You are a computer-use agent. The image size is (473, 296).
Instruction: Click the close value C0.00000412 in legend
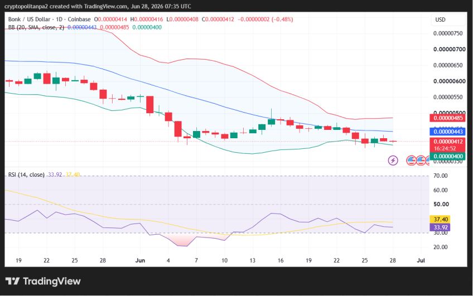coord(218,20)
